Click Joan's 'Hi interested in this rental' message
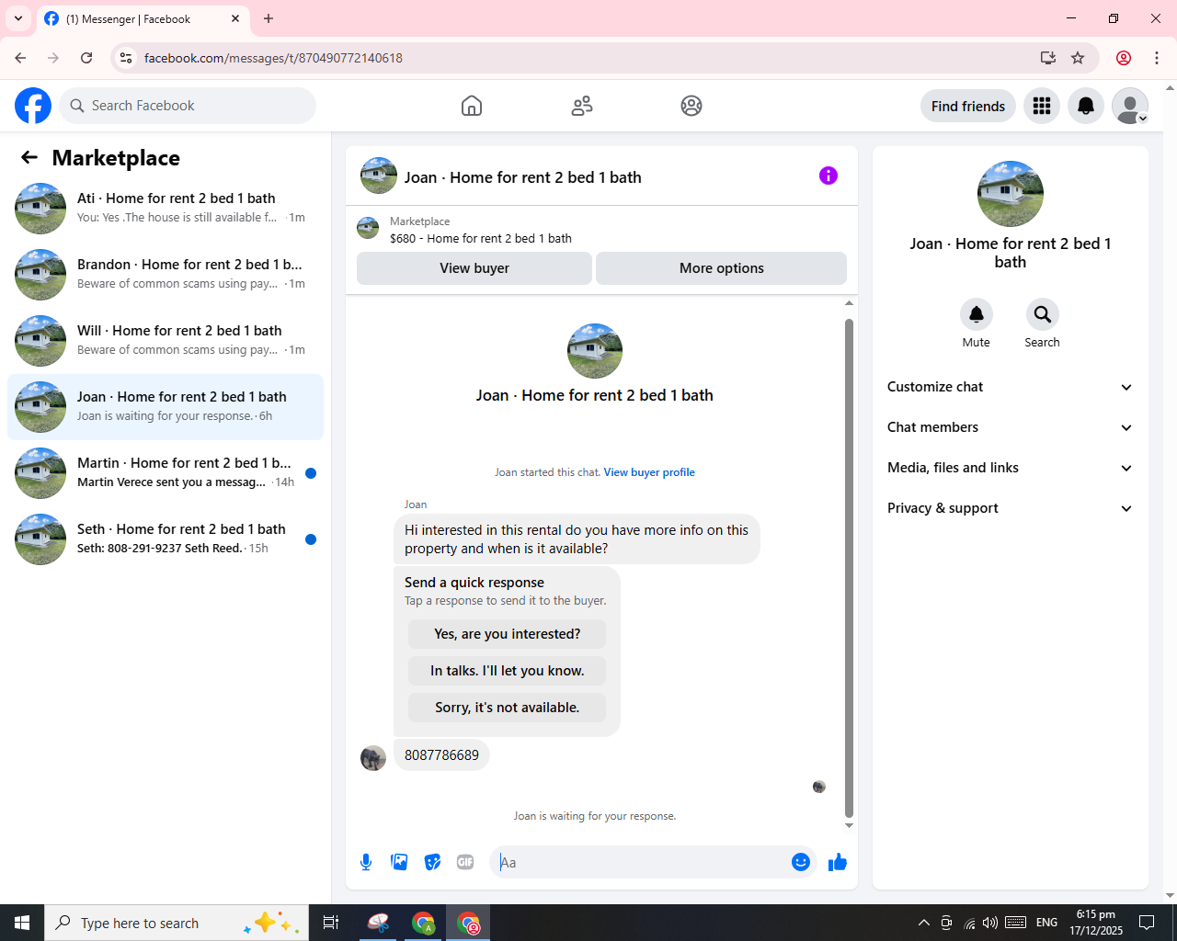This screenshot has width=1177, height=941. point(577,539)
